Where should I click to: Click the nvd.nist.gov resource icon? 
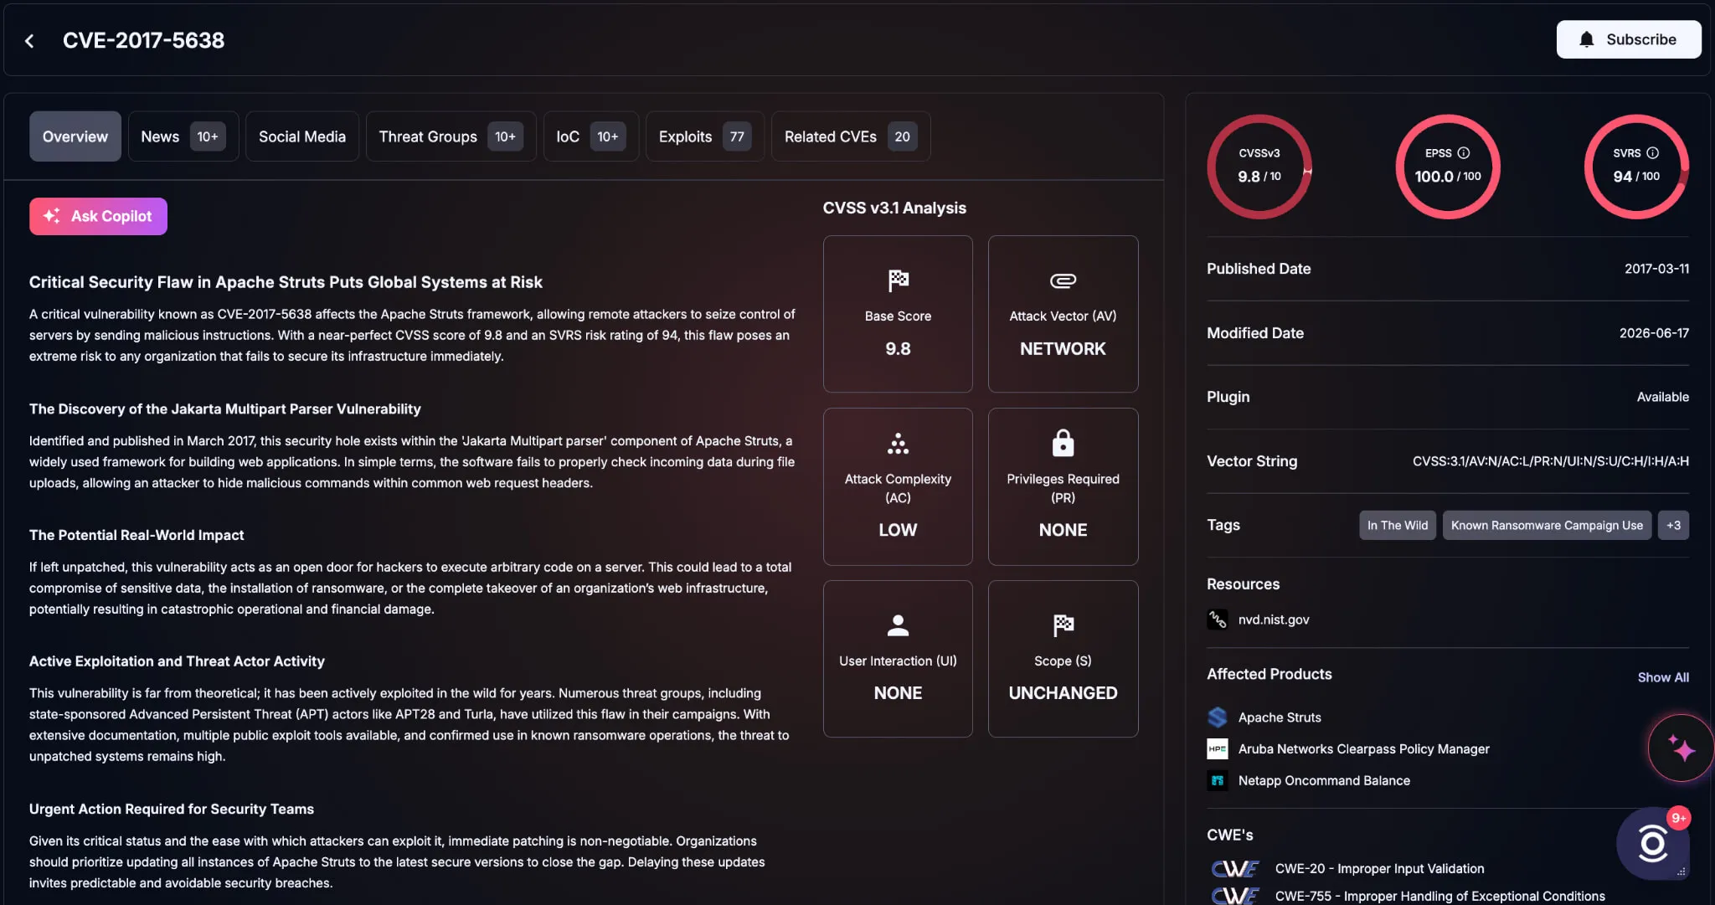tap(1218, 620)
